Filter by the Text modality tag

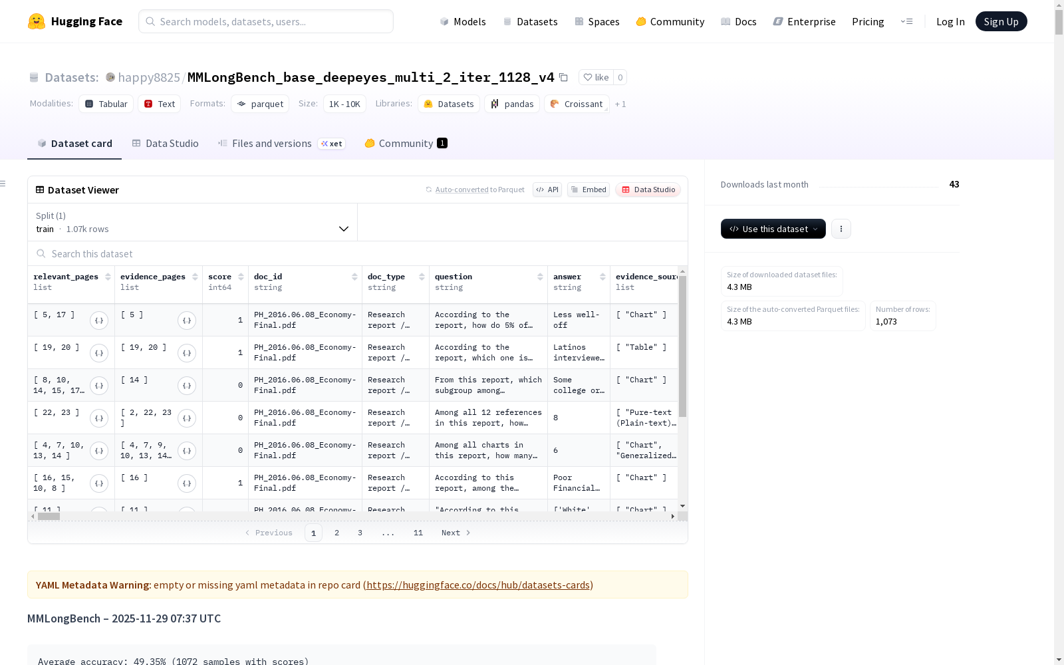pos(160,104)
